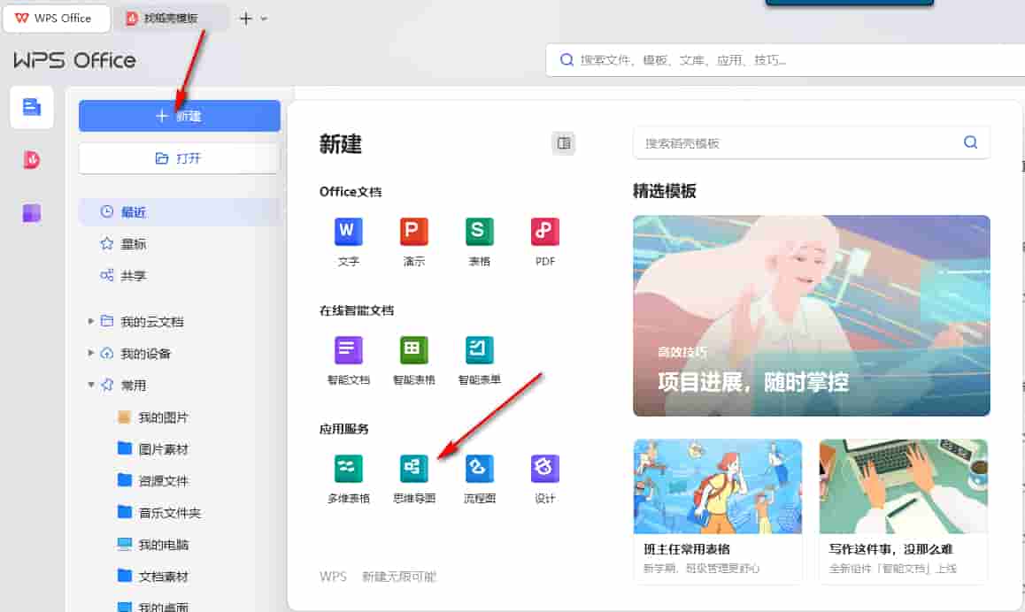The height and width of the screenshot is (612, 1025).
Task: Launch 思维导图 mind map
Action: pyautogui.click(x=413, y=478)
